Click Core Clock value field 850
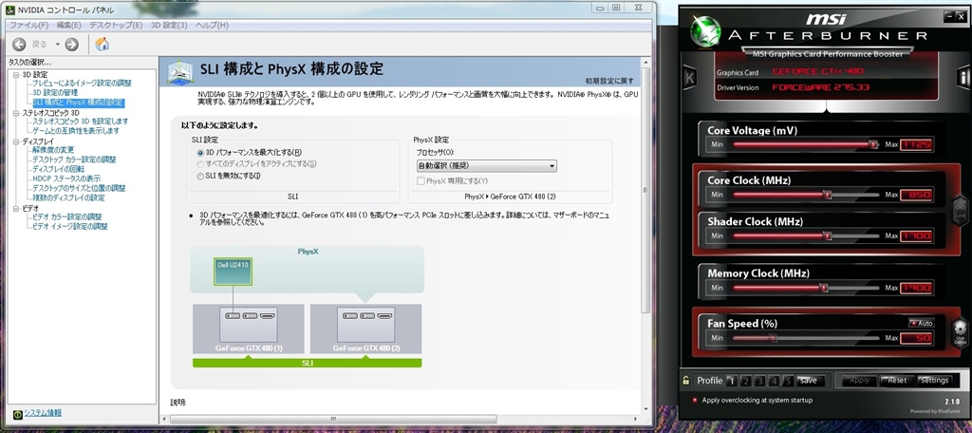The height and width of the screenshot is (433, 972). coord(916,195)
